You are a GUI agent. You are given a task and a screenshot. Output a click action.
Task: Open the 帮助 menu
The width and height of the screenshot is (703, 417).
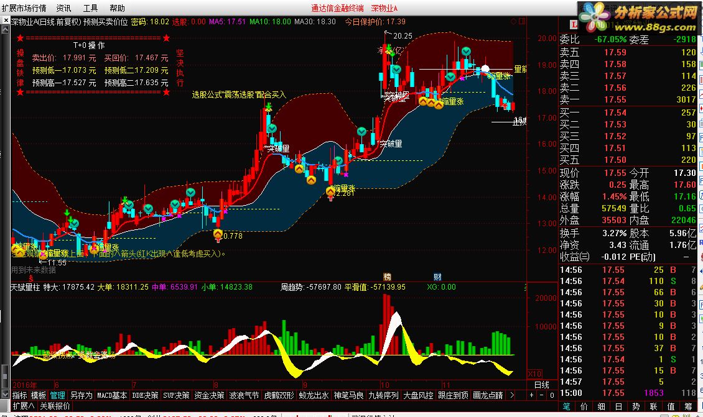point(118,8)
